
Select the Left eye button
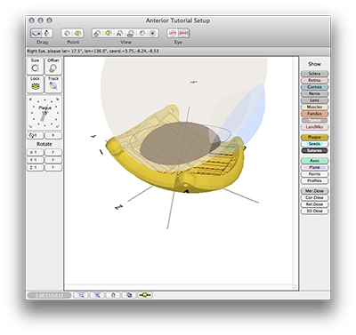[x=173, y=33]
